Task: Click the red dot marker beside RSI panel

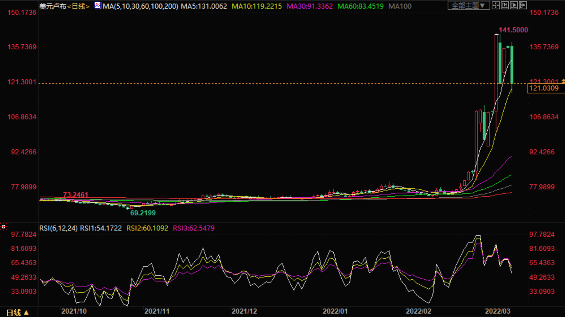Action: (4, 227)
